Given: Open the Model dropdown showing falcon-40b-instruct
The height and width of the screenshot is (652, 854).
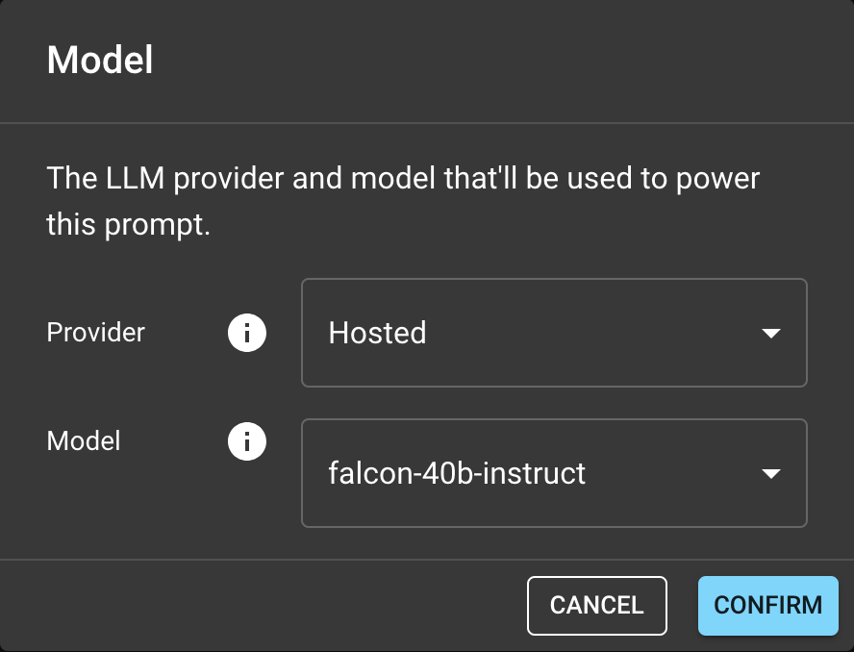Looking at the screenshot, I should click(x=554, y=473).
